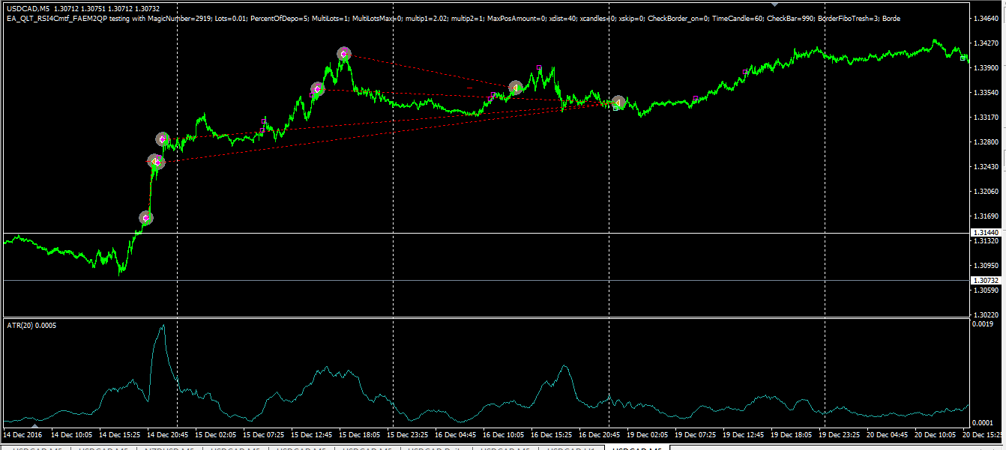1006x450 pixels.
Task: Click the 1.33170 price scale value
Action: [x=985, y=117]
